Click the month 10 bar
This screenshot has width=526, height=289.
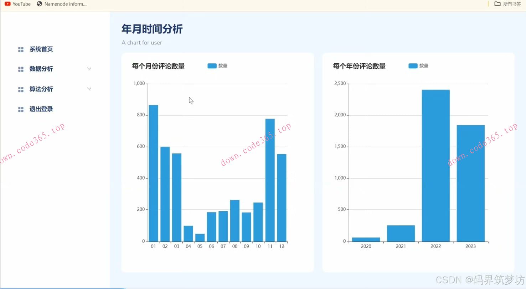(x=258, y=222)
